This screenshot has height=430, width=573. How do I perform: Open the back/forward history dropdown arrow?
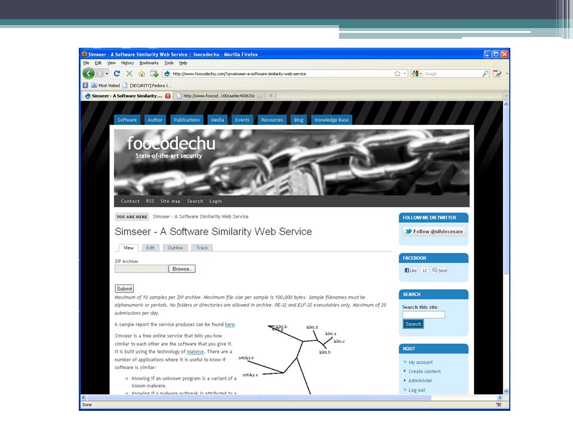coord(107,73)
